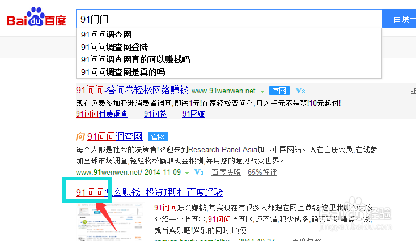Click the www.91wenwen.net URL in first result
Viewport: 416px width, 241px height.
(223, 91)
